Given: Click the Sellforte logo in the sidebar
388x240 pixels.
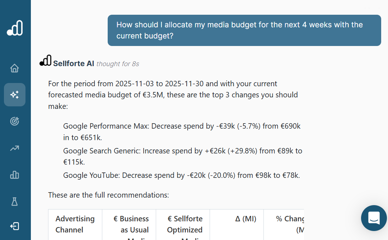Looking at the screenshot, I should tap(15, 28).
